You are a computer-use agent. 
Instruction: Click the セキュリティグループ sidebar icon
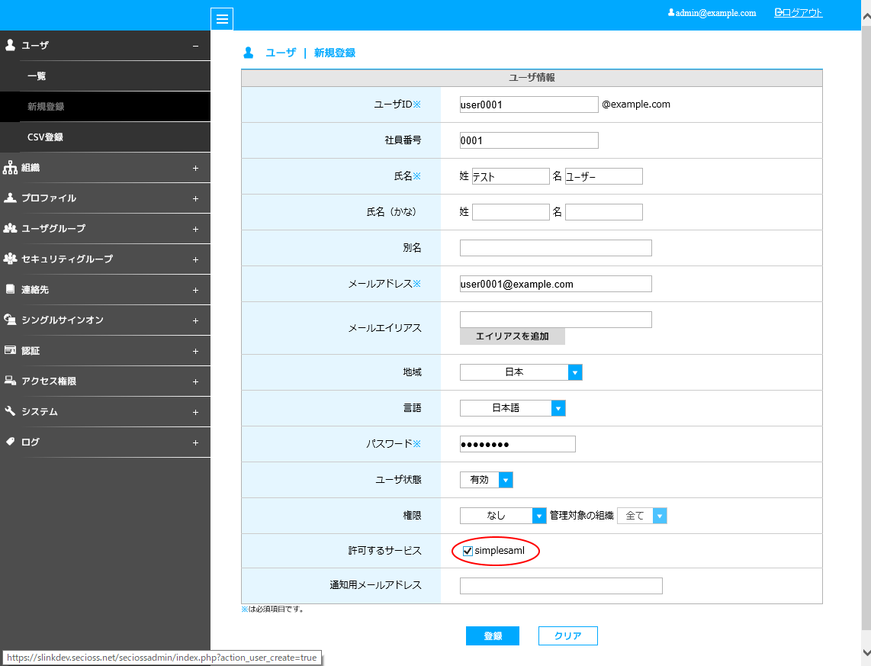(10, 259)
